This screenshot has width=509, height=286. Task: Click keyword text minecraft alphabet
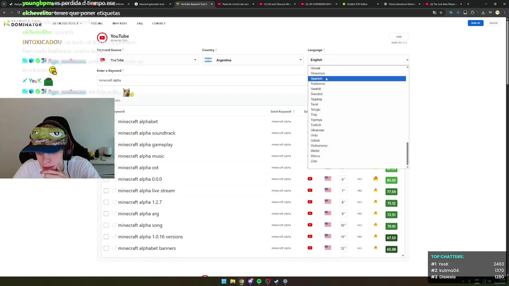tap(138, 122)
